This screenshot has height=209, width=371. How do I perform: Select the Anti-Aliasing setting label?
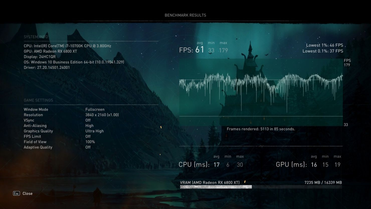[35, 126]
